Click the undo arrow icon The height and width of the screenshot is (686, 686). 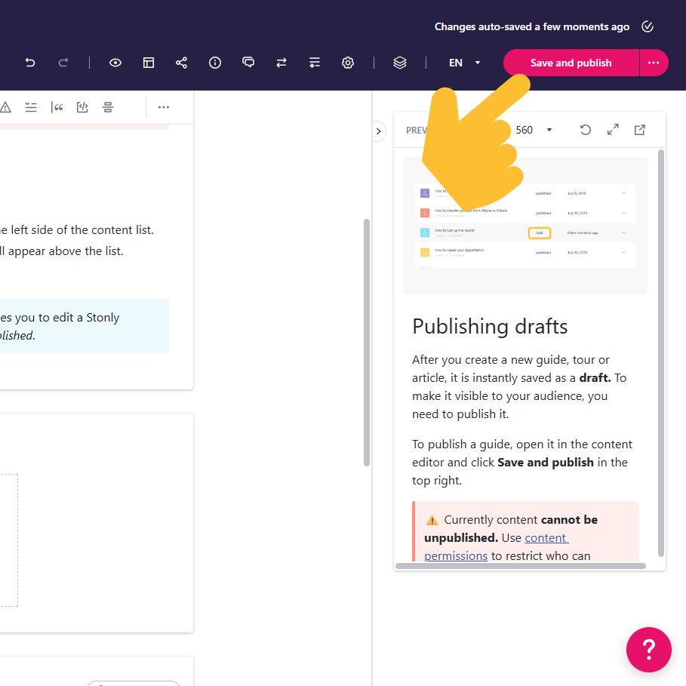click(29, 63)
